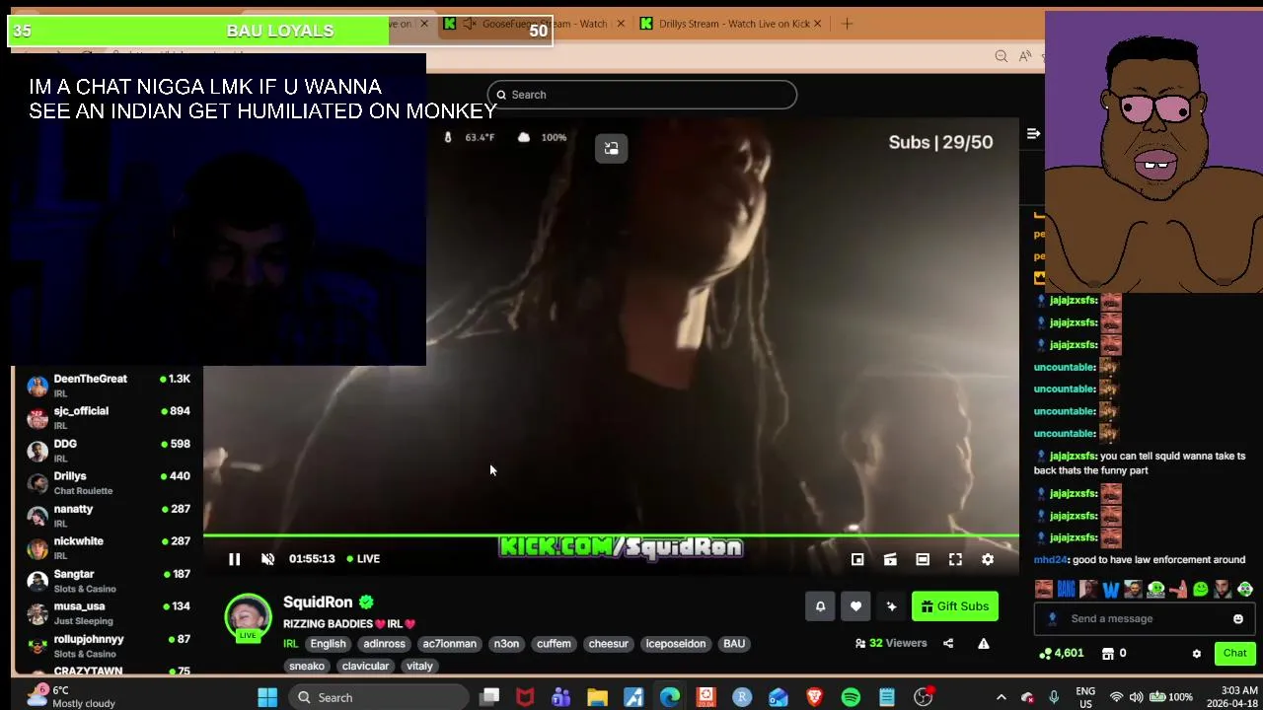Open musa_usa channel in sidebar
This screenshot has height=710, width=1263.
[109, 613]
